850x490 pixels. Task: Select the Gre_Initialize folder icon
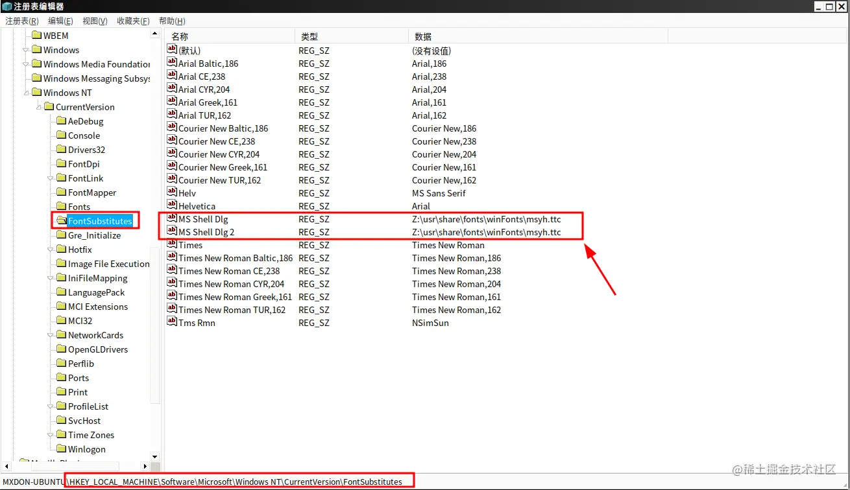pyautogui.click(x=62, y=235)
